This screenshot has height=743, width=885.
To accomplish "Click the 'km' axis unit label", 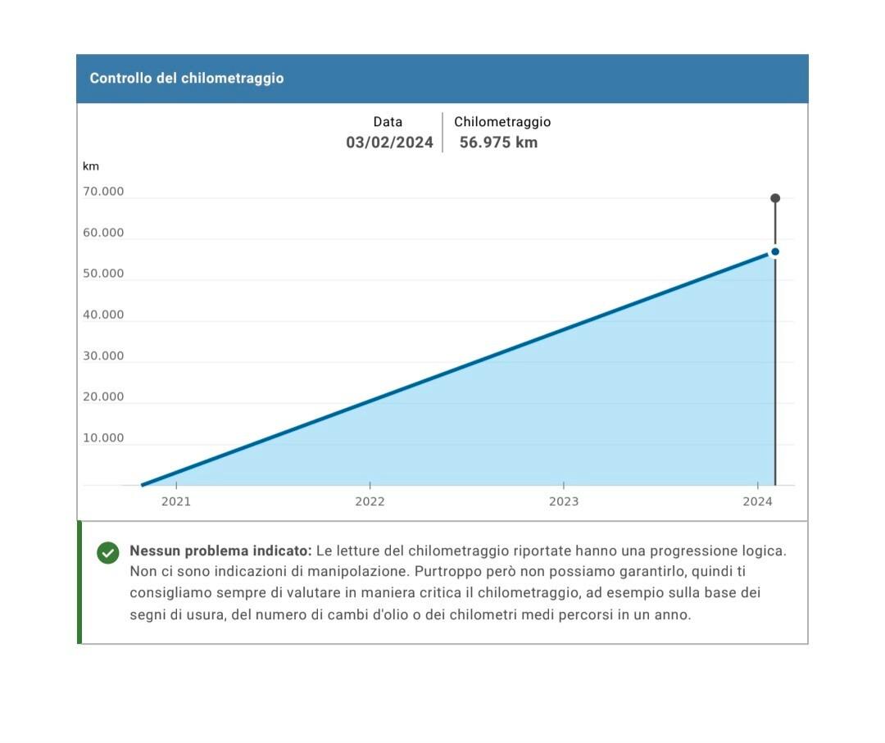I will point(91,166).
